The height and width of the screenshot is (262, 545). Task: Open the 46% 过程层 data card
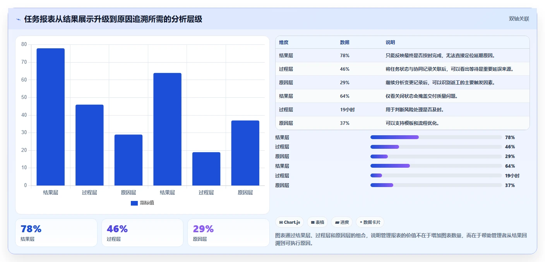(142, 233)
